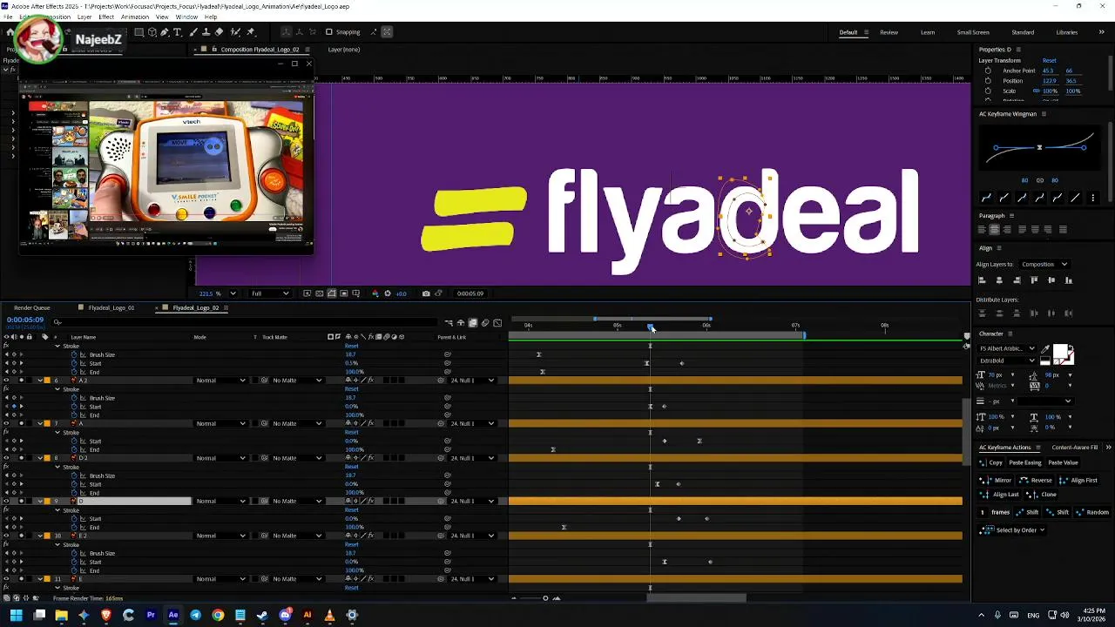Select the Brush tool in the toolbar
Image resolution: width=1115 pixels, height=627 pixels.
pos(193,32)
